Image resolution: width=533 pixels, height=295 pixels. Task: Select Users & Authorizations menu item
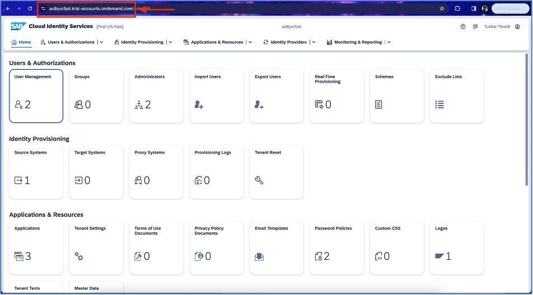(67, 42)
